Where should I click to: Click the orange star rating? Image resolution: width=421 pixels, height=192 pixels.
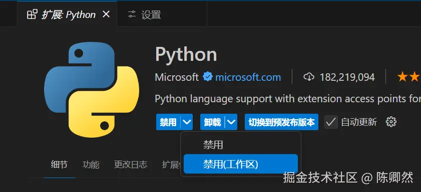click(408, 77)
